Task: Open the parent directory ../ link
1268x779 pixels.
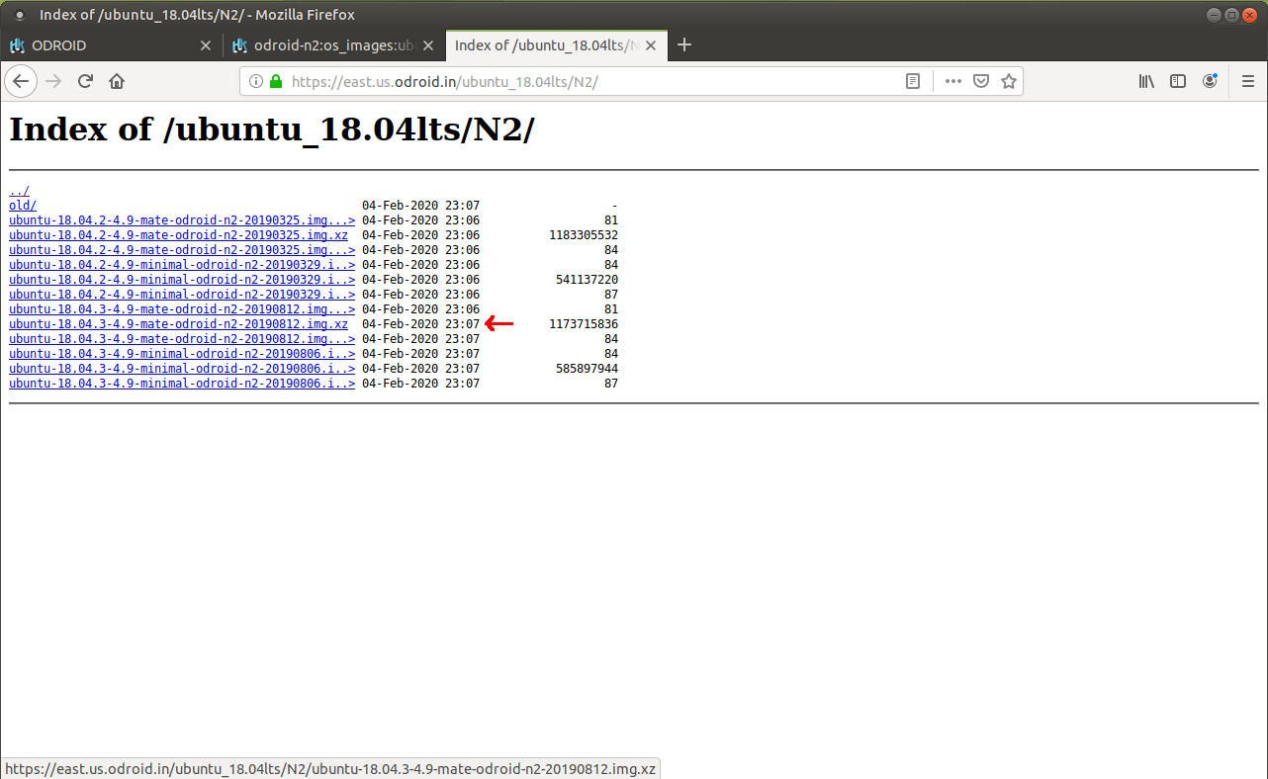Action: [19, 191]
